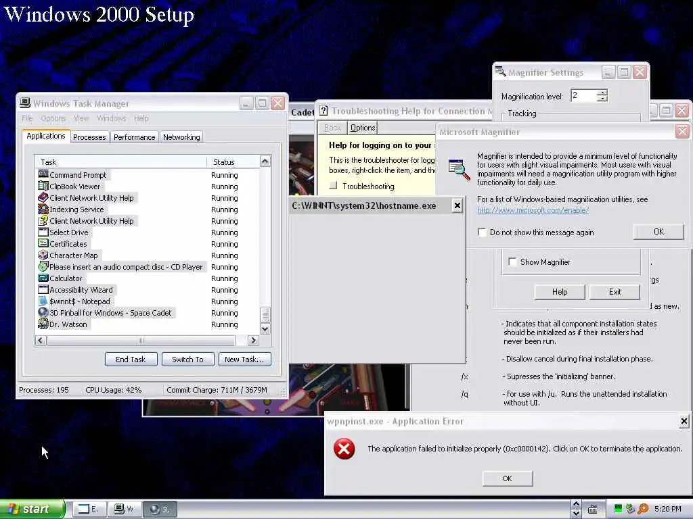Screen dimensions: 693x519
Task: Click the ClipBook Viewer task icon
Action: 43,186
